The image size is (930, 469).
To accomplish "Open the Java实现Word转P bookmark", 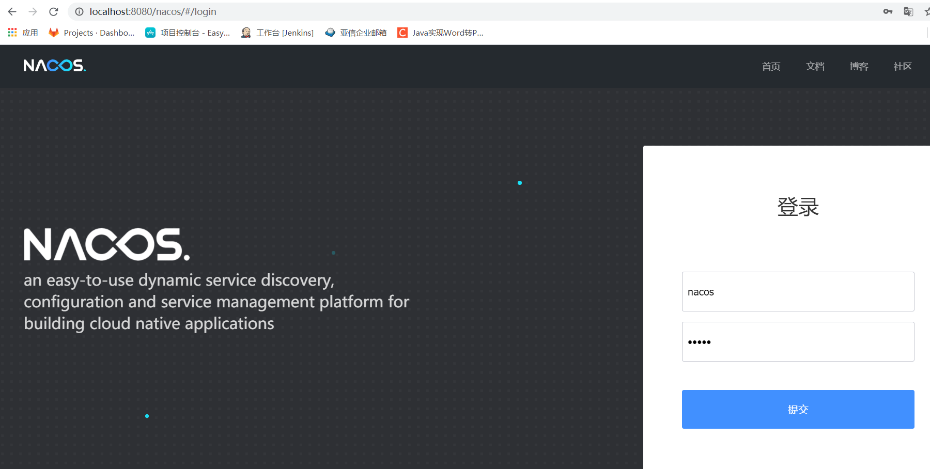I will point(440,33).
